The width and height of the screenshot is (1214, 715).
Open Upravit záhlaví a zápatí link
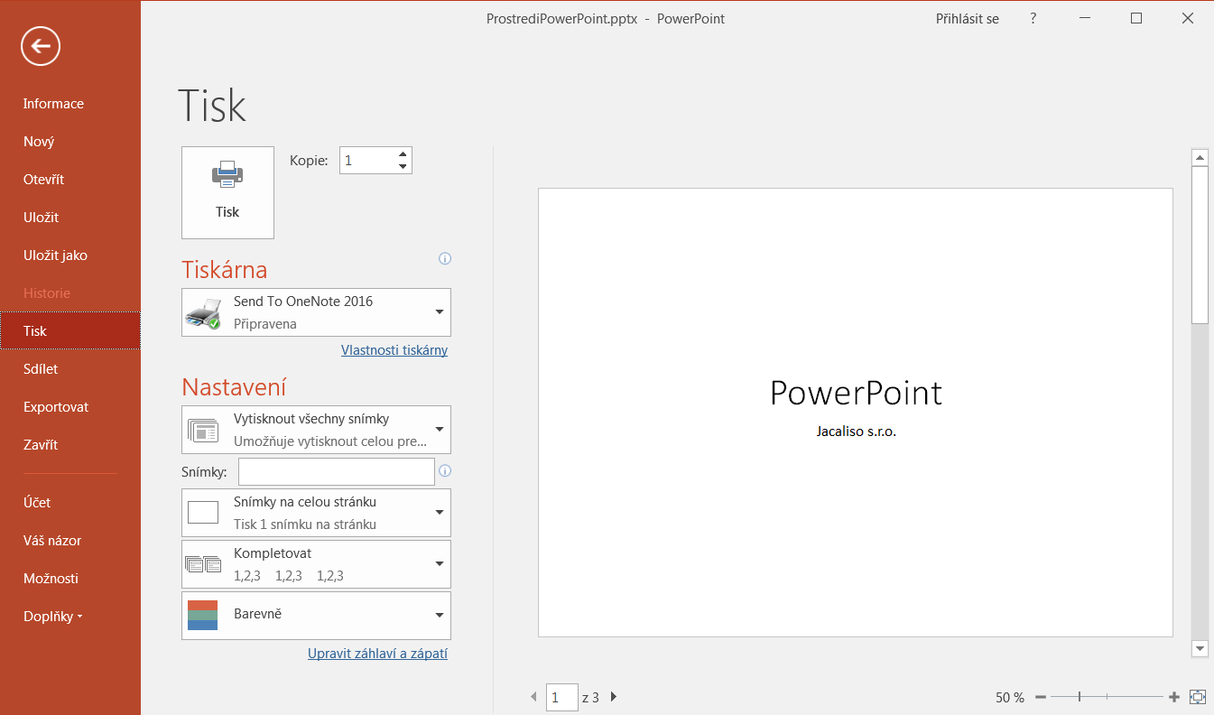[x=377, y=654]
